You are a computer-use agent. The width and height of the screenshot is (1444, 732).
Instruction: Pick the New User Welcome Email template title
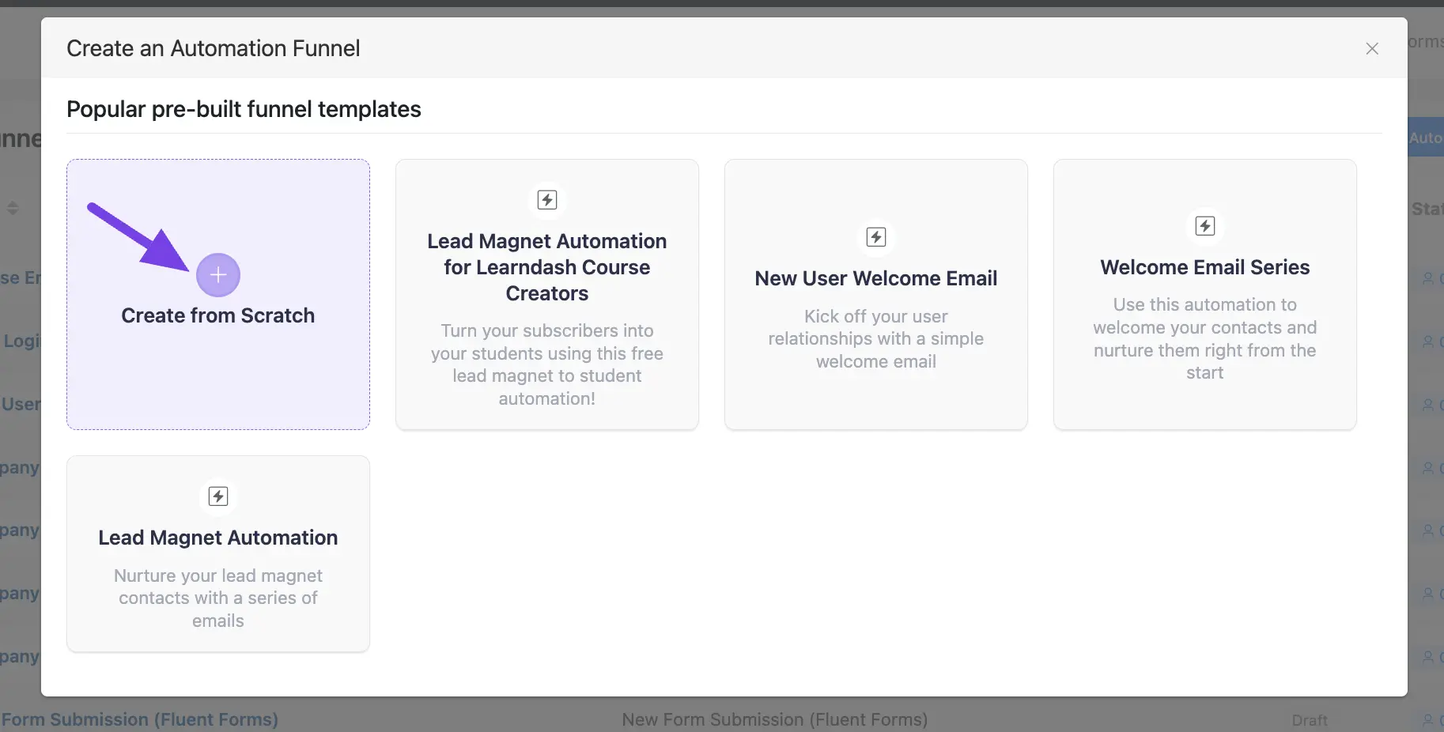pos(876,278)
